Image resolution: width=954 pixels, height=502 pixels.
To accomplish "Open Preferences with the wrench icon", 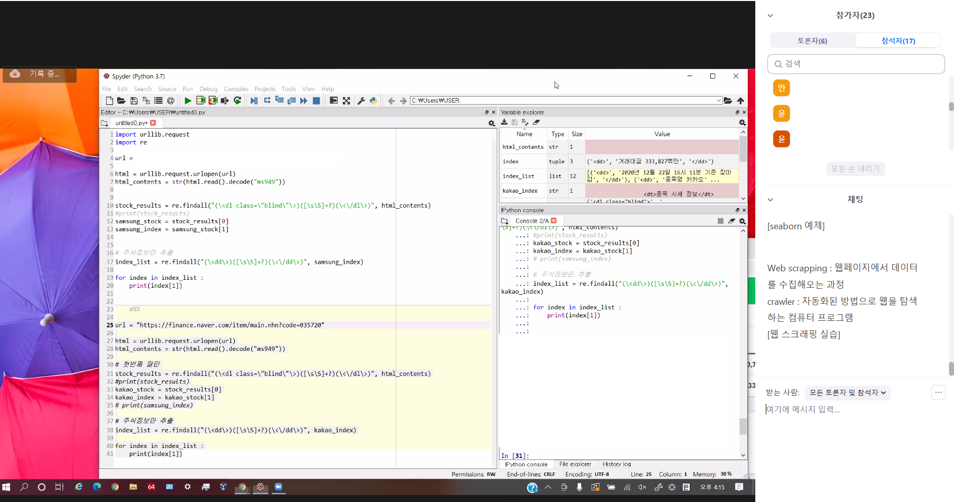I will click(361, 101).
